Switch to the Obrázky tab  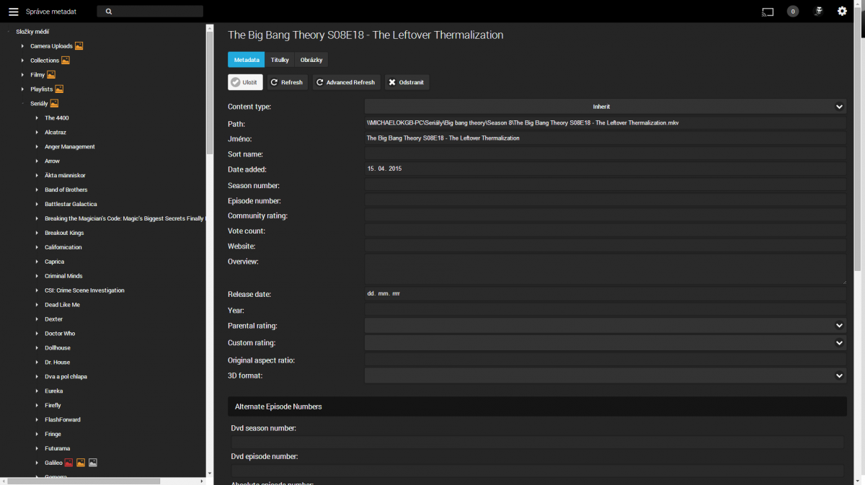[x=311, y=60]
